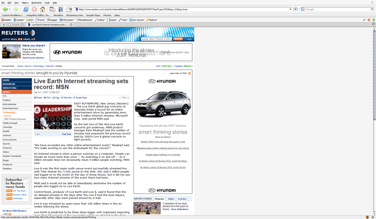This screenshot has height=219, width=376.
Task: Open the bookmarks sidebar icon
Action: point(61,9)
